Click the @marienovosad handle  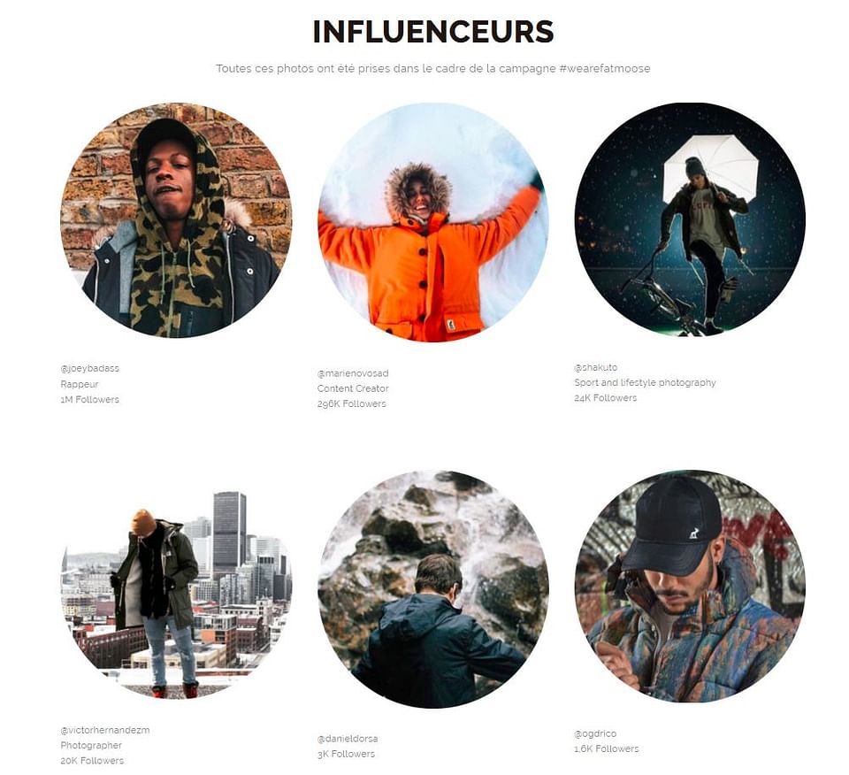point(353,373)
